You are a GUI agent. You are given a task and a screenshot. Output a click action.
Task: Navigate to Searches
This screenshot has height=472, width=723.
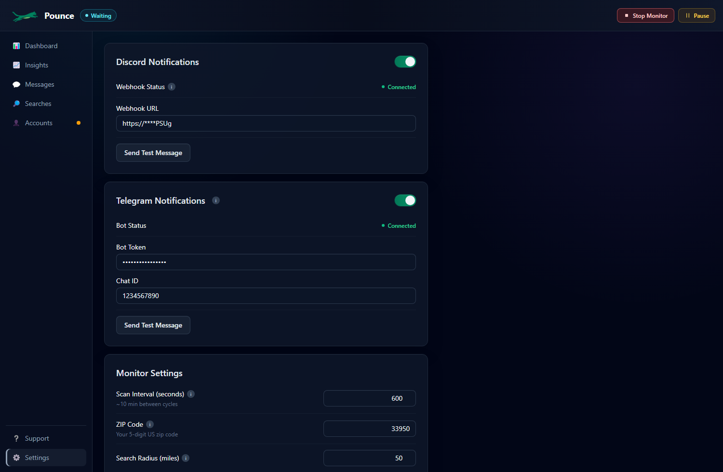pyautogui.click(x=46, y=104)
